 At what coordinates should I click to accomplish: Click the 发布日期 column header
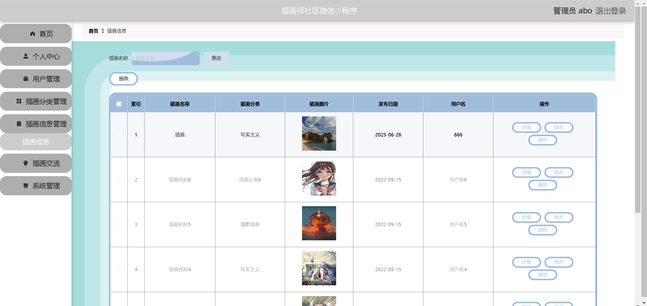click(388, 104)
